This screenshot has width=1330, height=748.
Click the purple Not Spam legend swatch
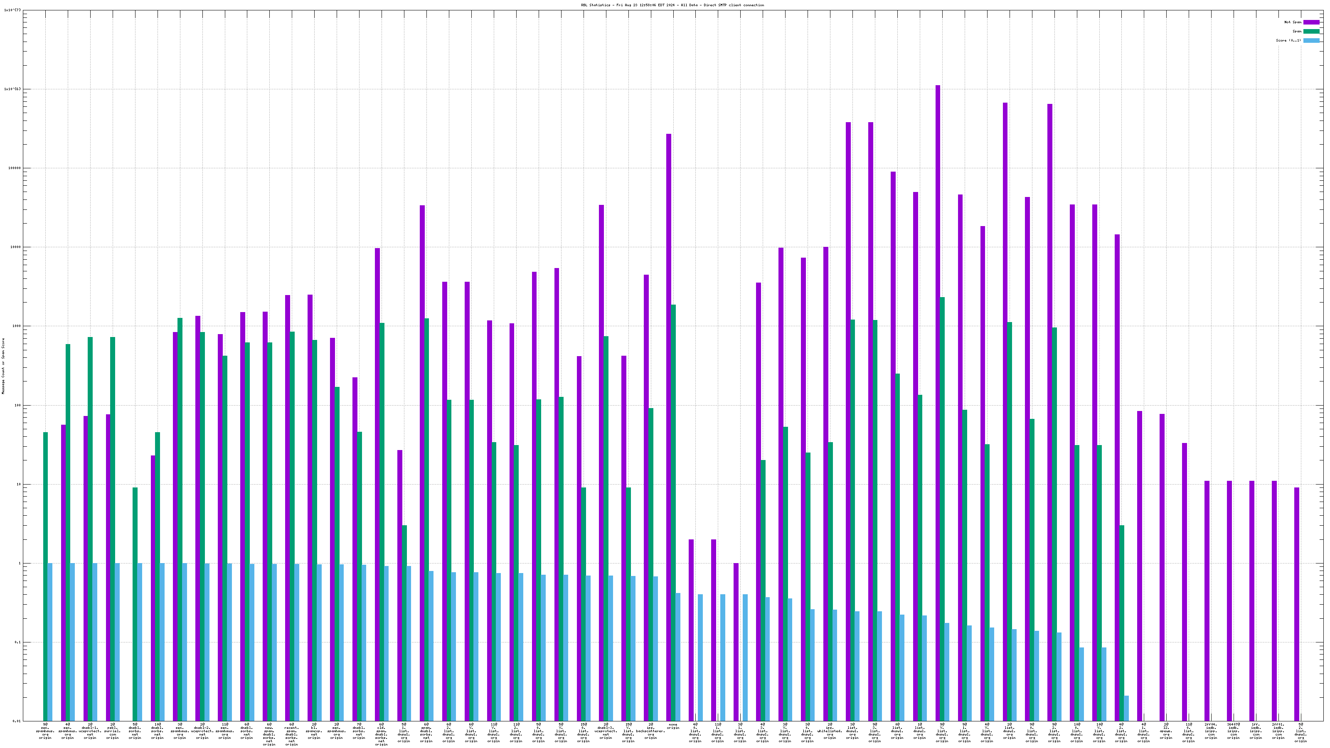click(x=1311, y=22)
